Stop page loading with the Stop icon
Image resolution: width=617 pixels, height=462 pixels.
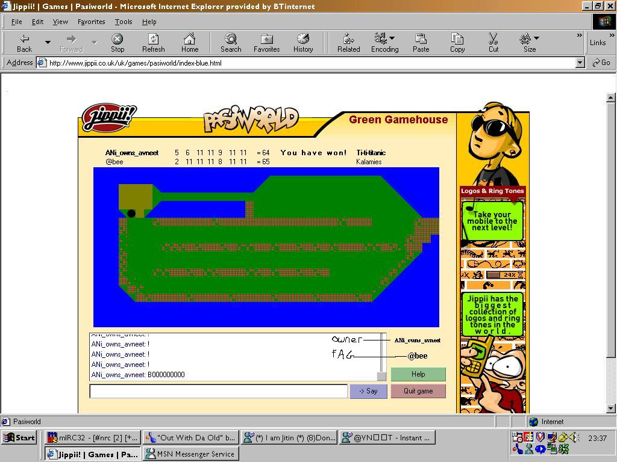117,43
